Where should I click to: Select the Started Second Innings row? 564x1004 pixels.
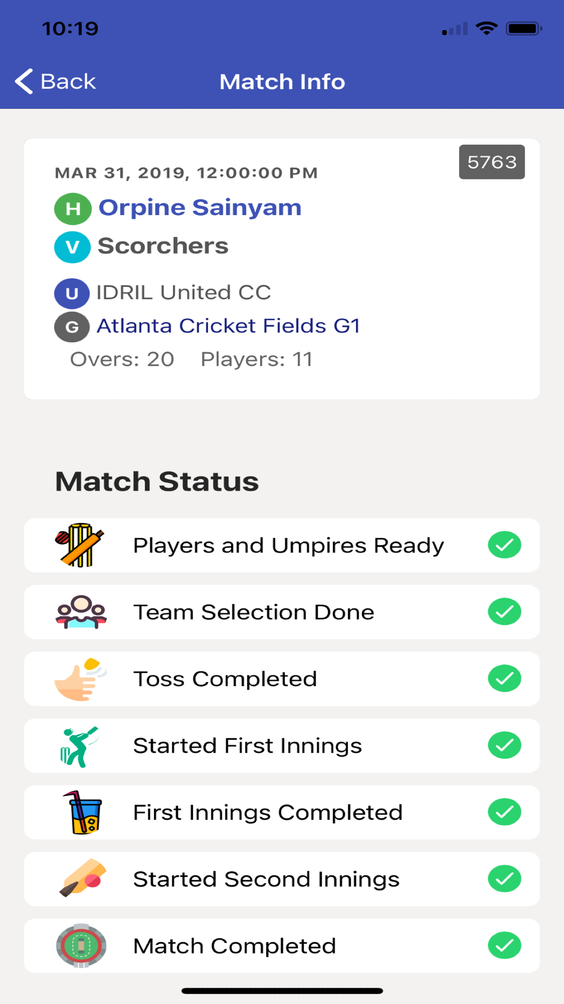[x=282, y=879]
